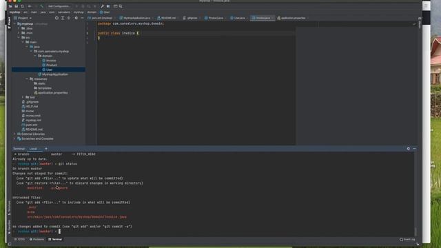The width and height of the screenshot is (441, 248).
Task: Expand the test folder
Action: [x=23, y=97]
